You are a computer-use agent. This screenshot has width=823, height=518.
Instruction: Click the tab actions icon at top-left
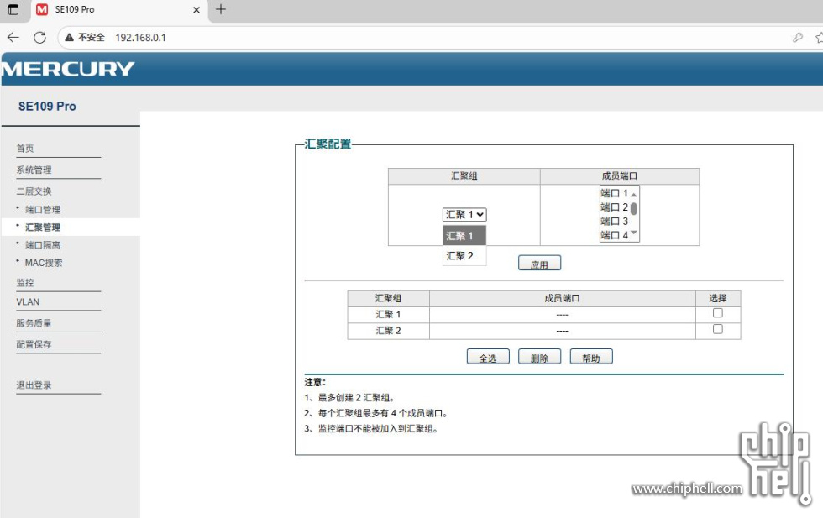pyautogui.click(x=13, y=10)
